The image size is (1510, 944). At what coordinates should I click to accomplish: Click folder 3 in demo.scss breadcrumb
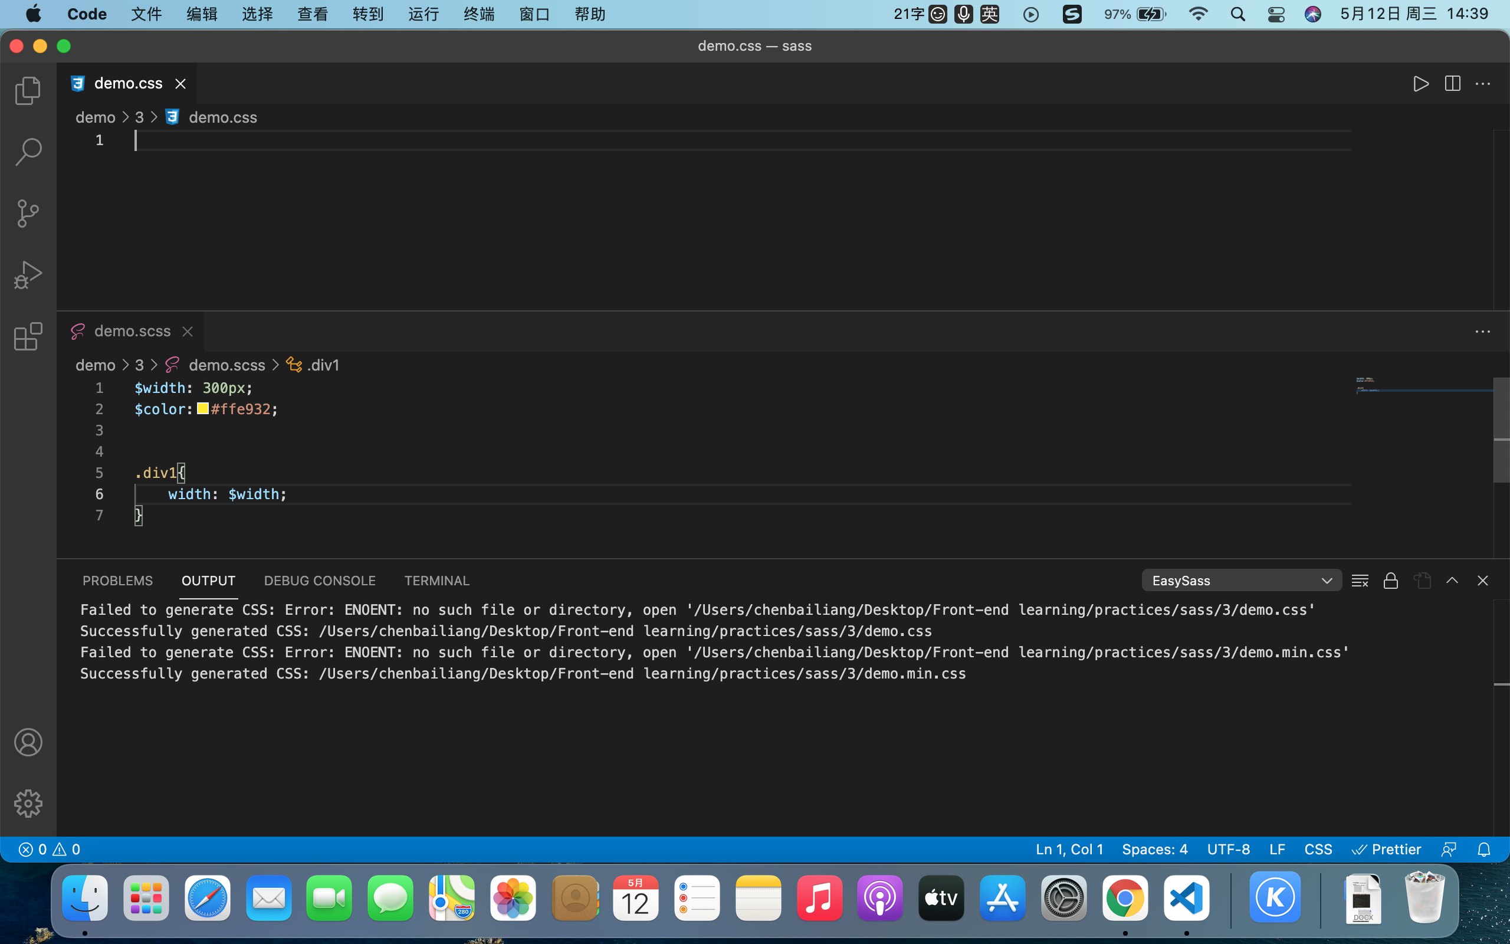coord(139,365)
